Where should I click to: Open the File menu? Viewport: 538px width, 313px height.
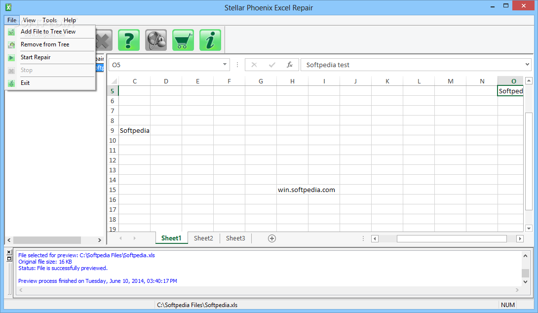pyautogui.click(x=12, y=20)
